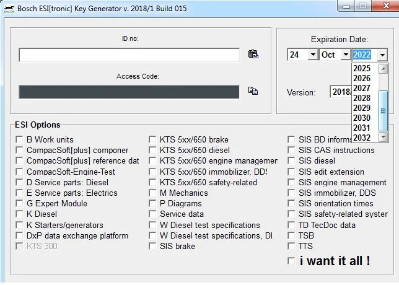Click the Bosch logo in the title bar
The width and height of the screenshot is (399, 285).
[9, 9]
